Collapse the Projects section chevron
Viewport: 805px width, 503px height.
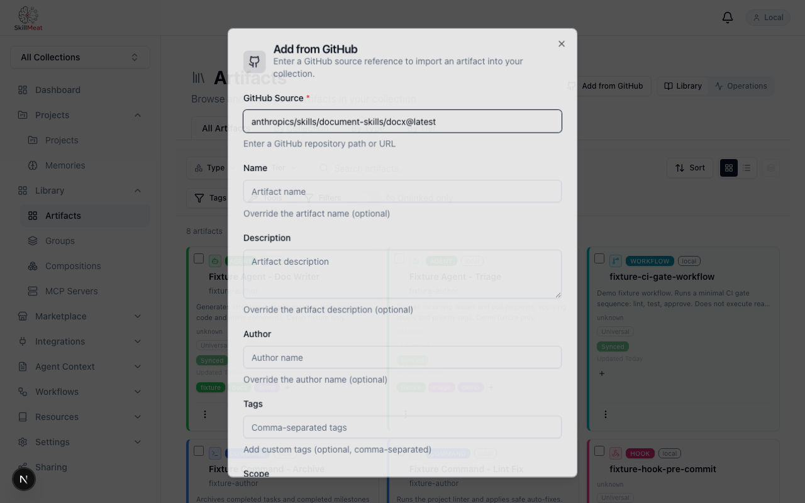[138, 115]
